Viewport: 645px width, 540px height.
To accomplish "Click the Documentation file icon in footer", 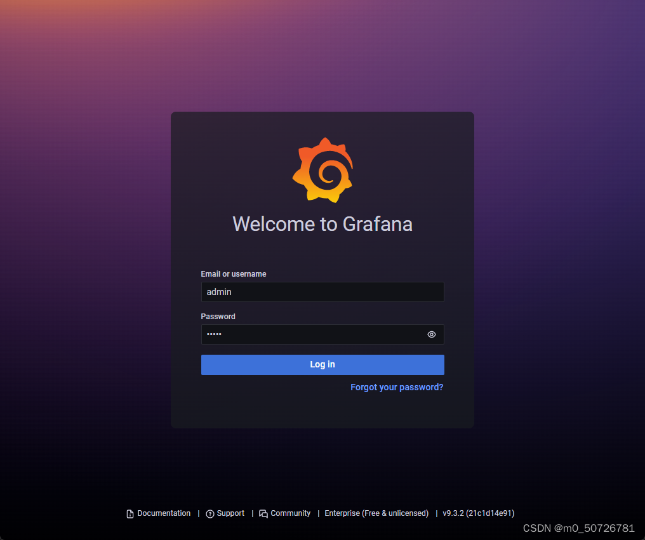I will (130, 514).
